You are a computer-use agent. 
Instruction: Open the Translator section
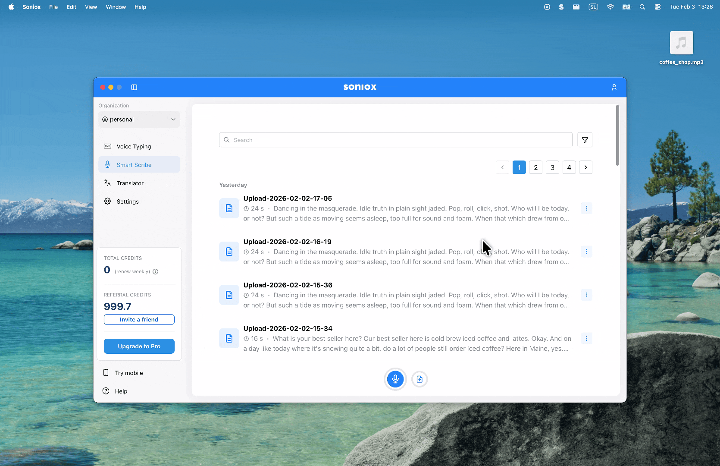[x=130, y=183]
